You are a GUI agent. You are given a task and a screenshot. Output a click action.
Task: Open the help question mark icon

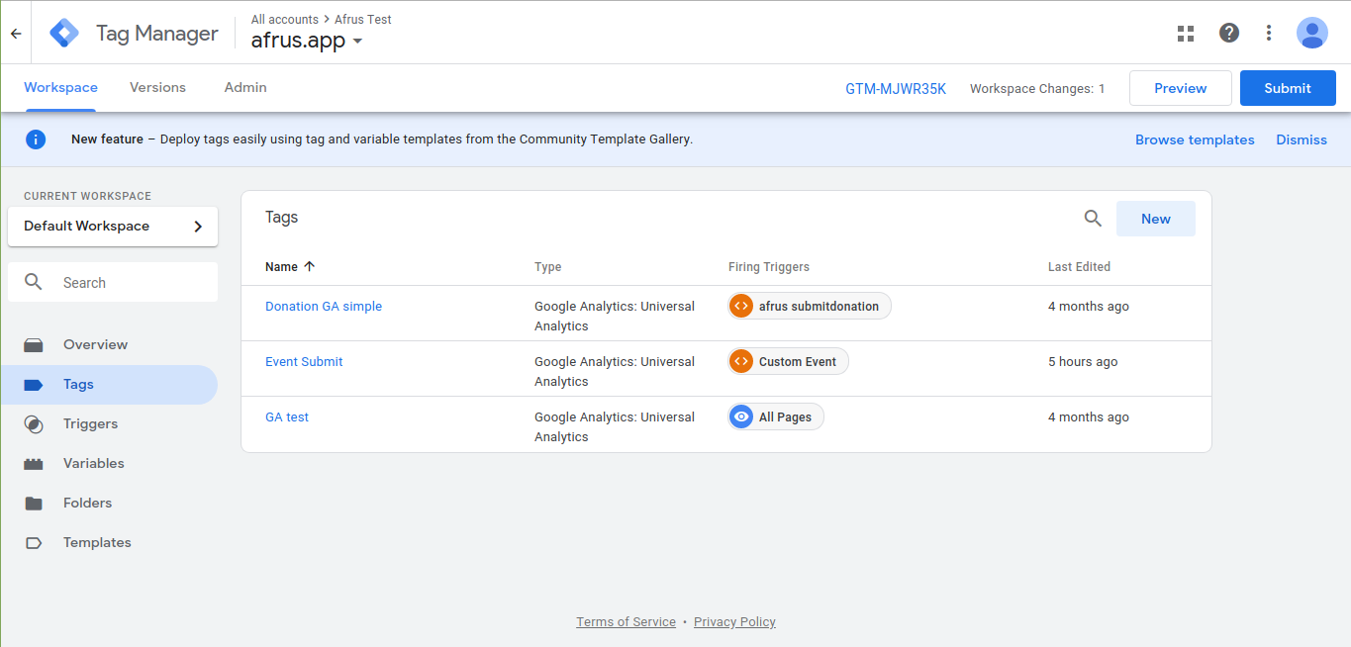click(x=1229, y=33)
